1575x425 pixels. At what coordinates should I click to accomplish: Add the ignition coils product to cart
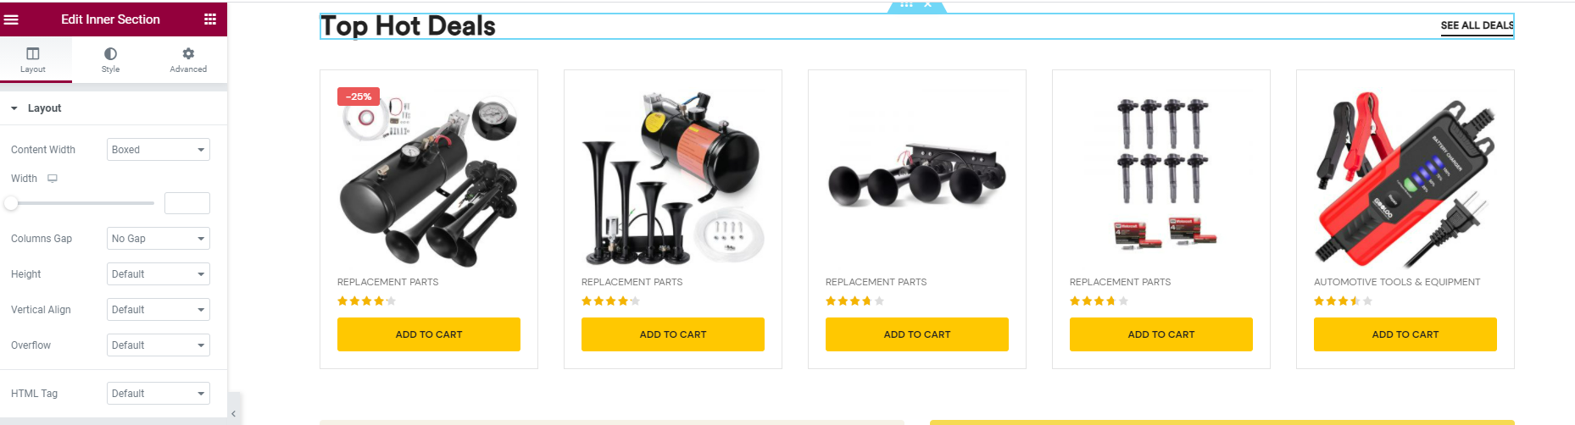tap(1161, 334)
